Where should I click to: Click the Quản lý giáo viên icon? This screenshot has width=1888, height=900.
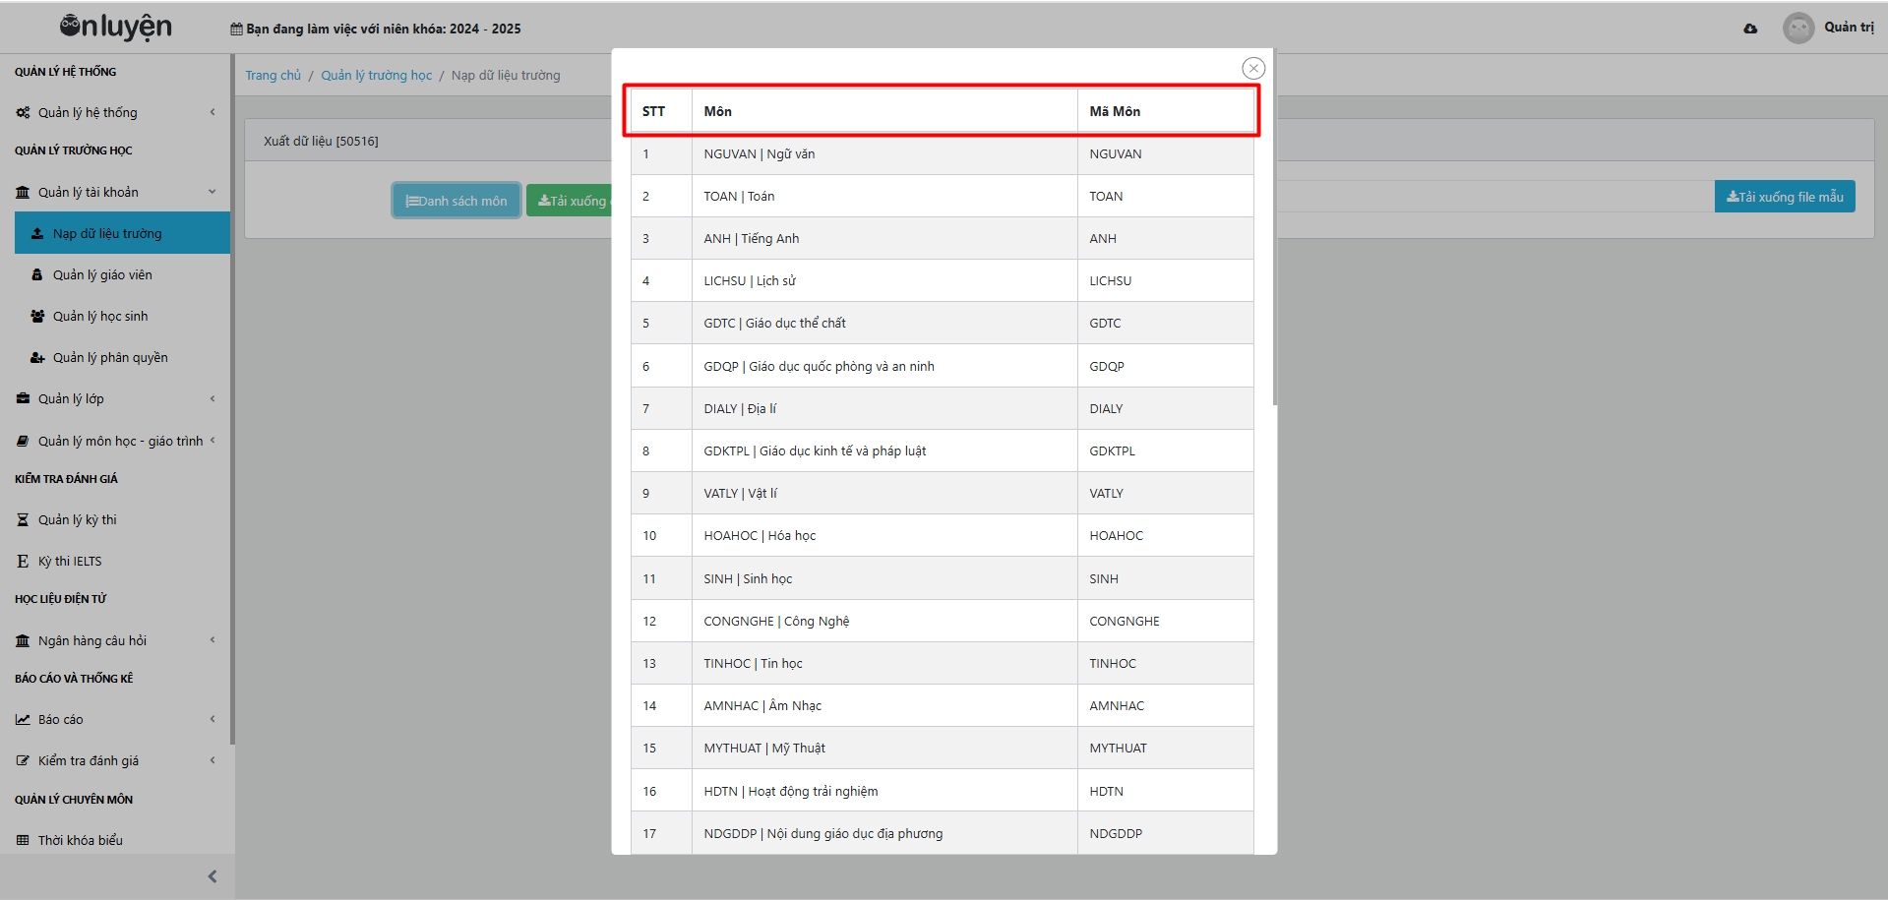click(x=37, y=275)
